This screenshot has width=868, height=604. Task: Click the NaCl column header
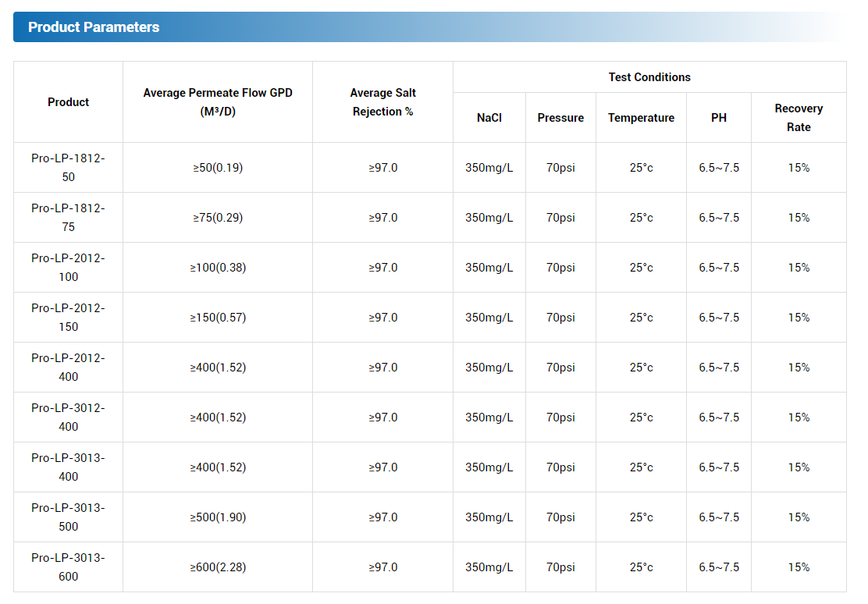tap(489, 117)
